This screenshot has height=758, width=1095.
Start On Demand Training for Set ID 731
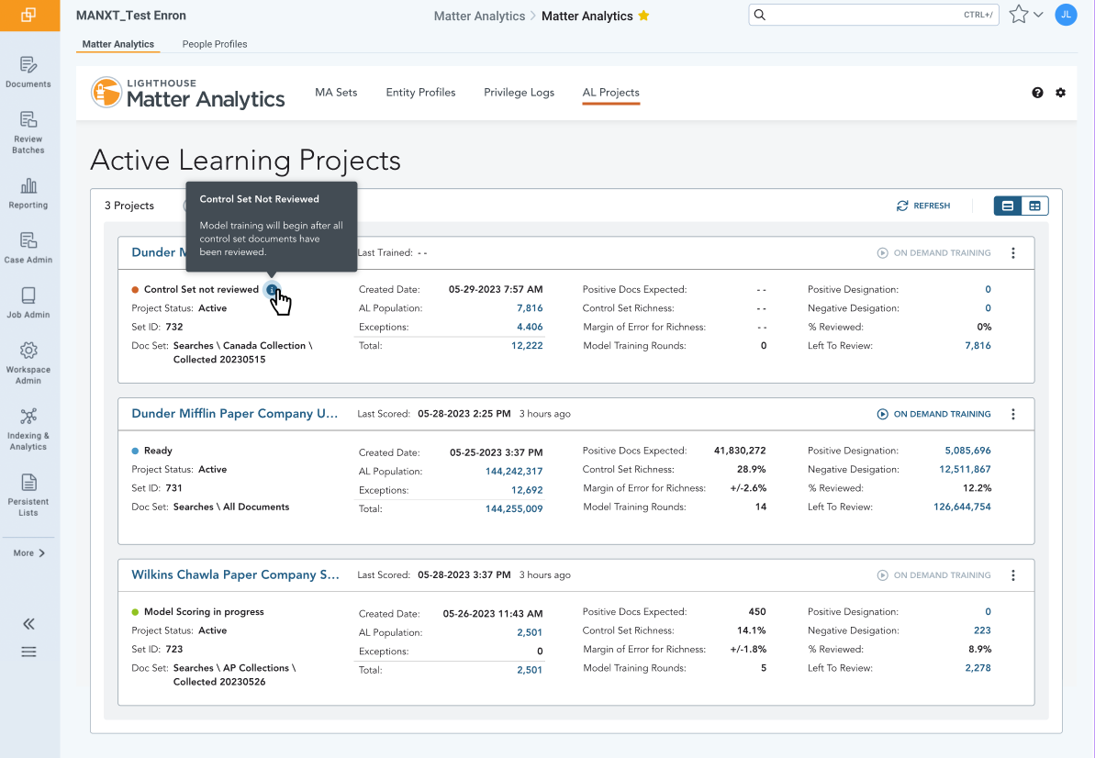(934, 414)
